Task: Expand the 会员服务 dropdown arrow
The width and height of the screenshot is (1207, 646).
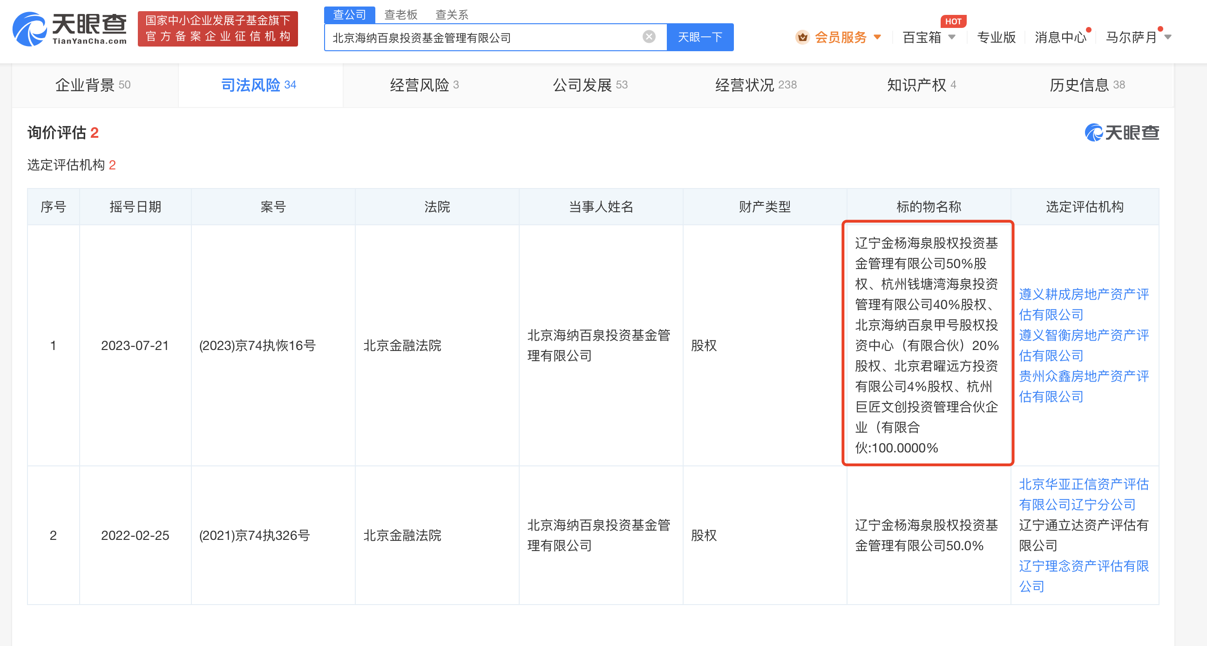Action: pyautogui.click(x=878, y=37)
